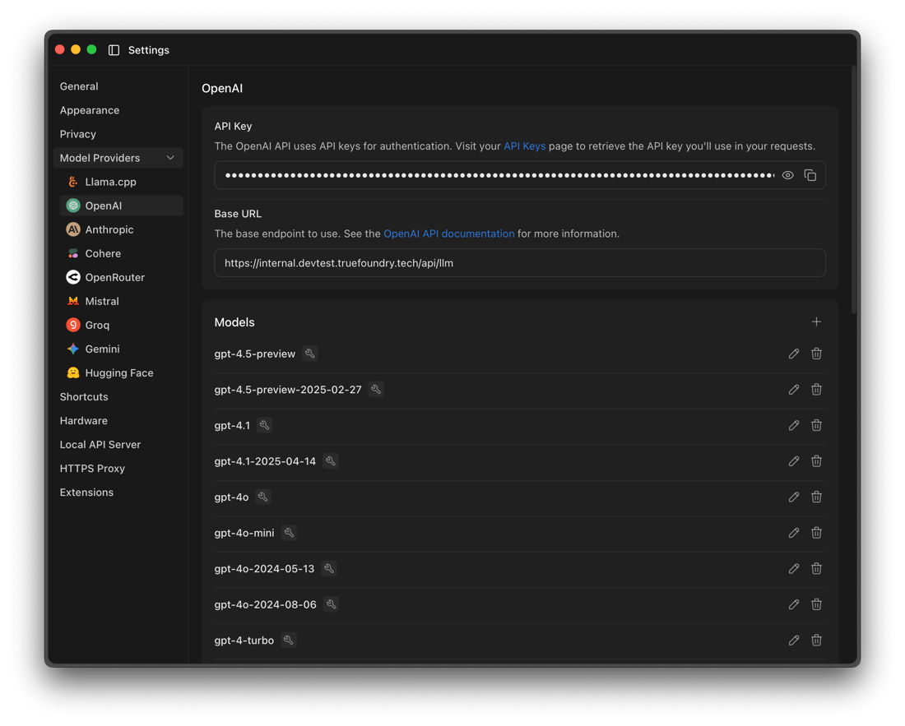The width and height of the screenshot is (905, 726).
Task: Select Anthropic provider
Action: tap(121, 229)
